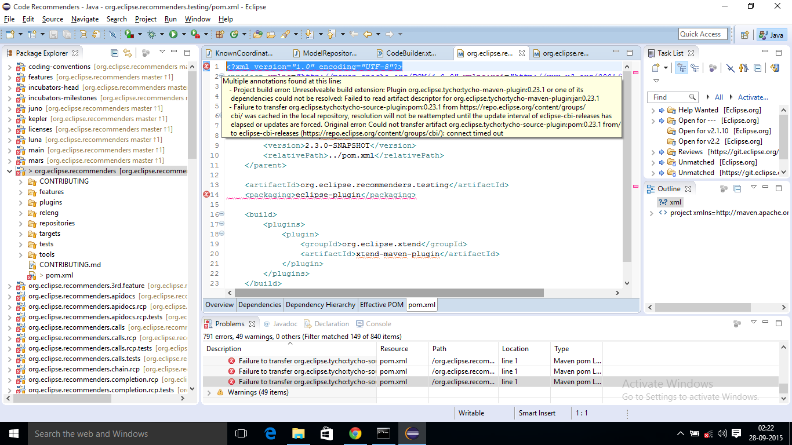Click the All working set link
The width and height of the screenshot is (792, 445).
point(719,97)
